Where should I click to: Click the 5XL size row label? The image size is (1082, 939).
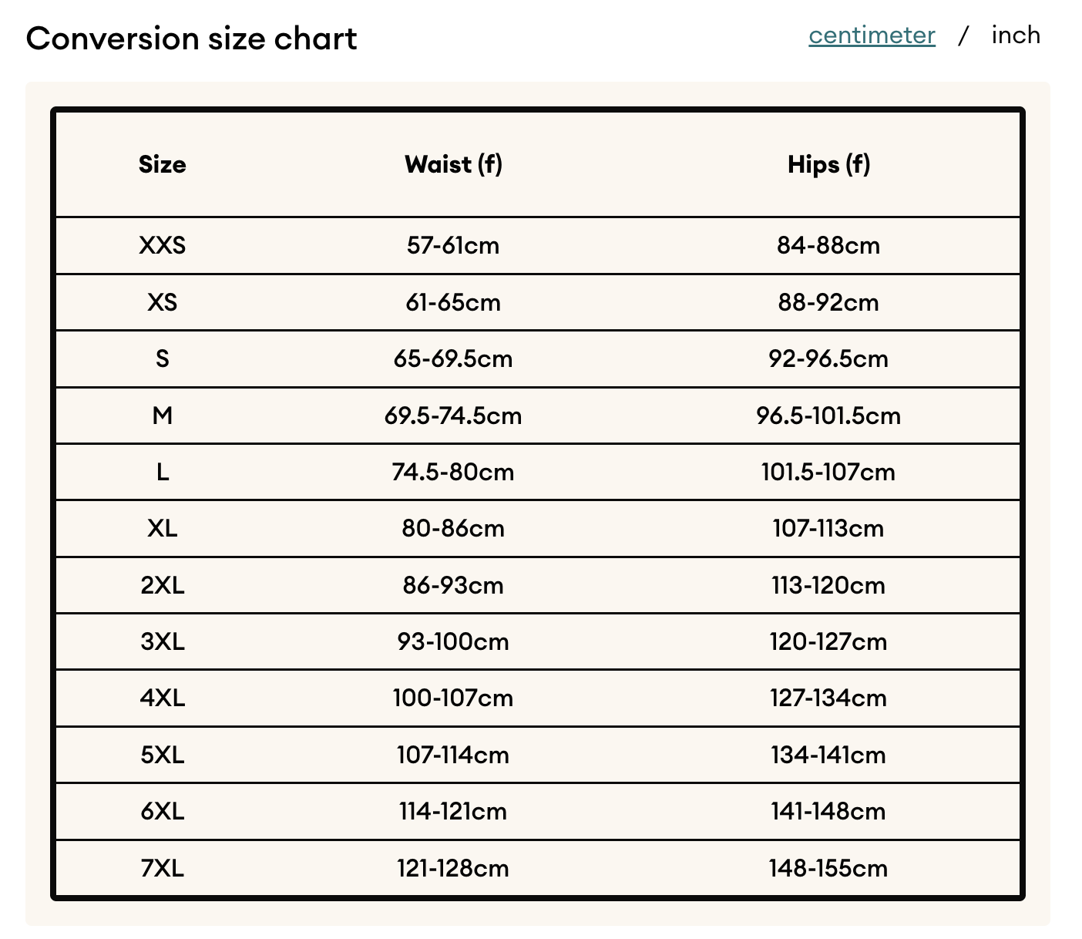tap(163, 755)
